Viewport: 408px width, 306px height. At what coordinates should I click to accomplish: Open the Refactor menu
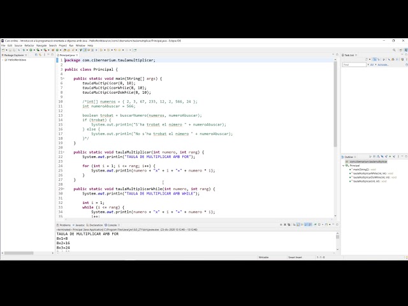pyautogui.click(x=29, y=45)
